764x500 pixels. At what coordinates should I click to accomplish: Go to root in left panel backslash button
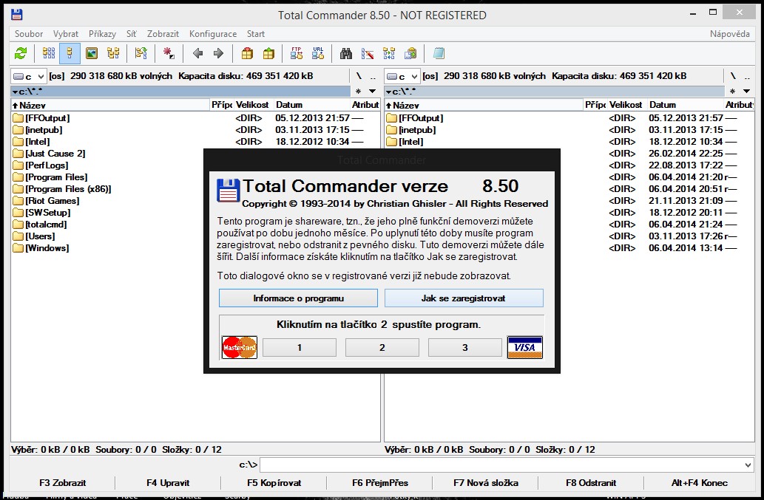point(359,76)
